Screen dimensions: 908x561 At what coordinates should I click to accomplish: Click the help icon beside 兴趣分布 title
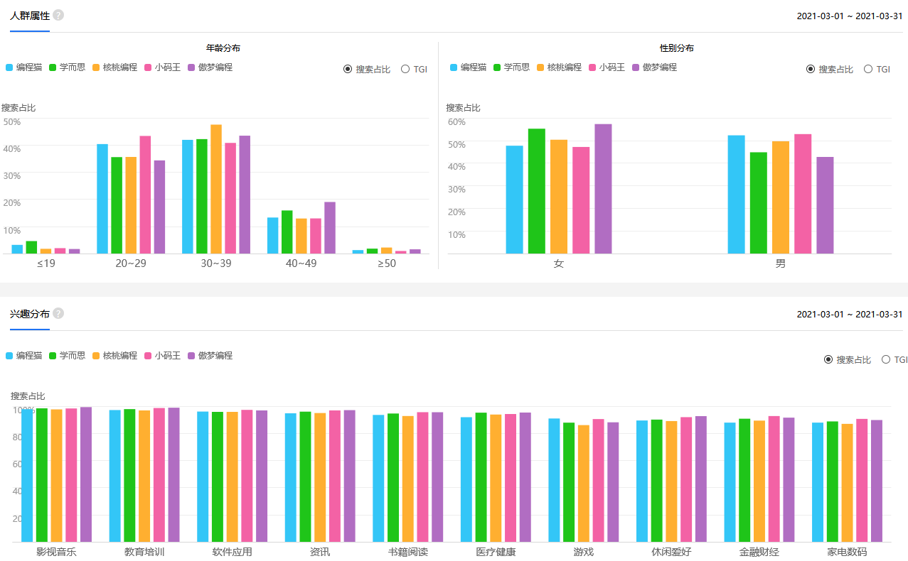(58, 312)
